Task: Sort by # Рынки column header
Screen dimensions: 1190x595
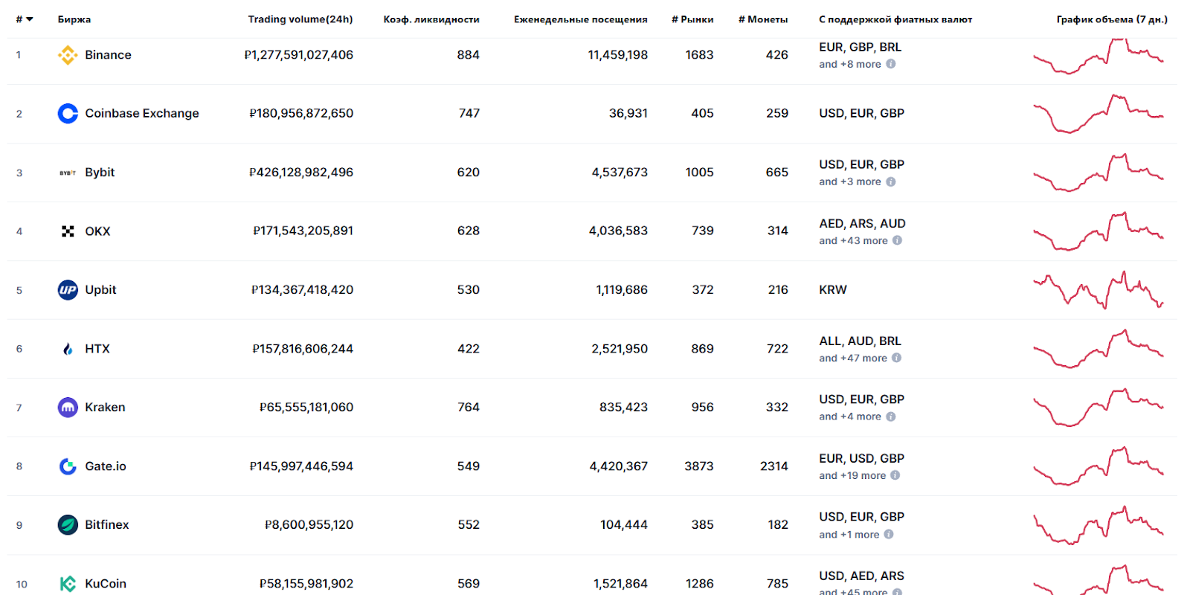Action: pos(692,19)
